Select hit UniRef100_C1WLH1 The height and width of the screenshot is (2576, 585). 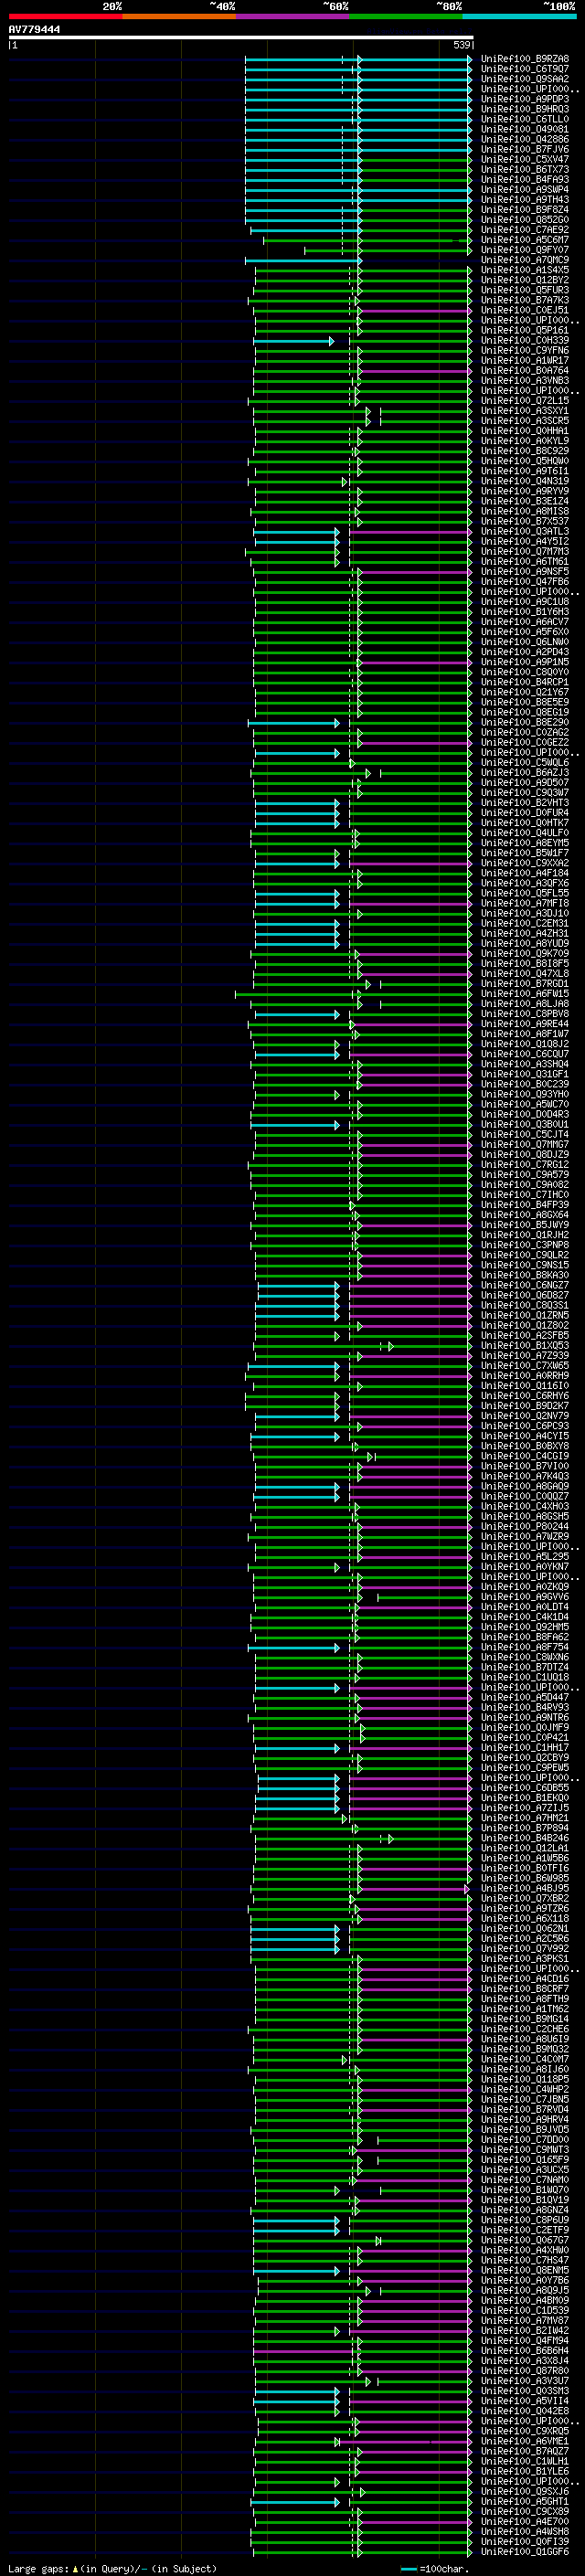coord(525,2461)
